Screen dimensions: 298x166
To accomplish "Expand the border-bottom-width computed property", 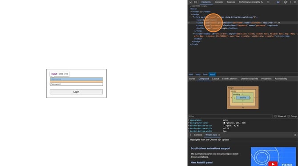I will pyautogui.click(x=189, y=131).
